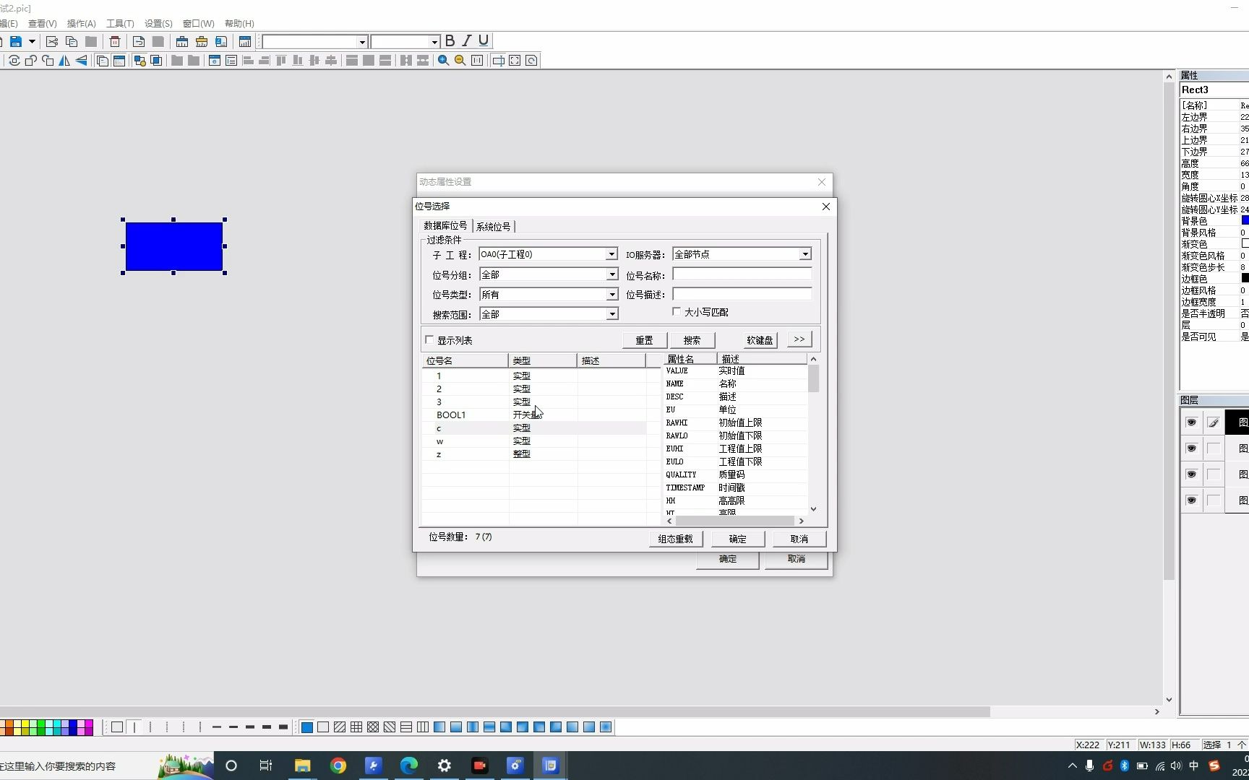1249x780 pixels.
Task: Open the font name dropdown in toolbar
Action: click(x=362, y=42)
